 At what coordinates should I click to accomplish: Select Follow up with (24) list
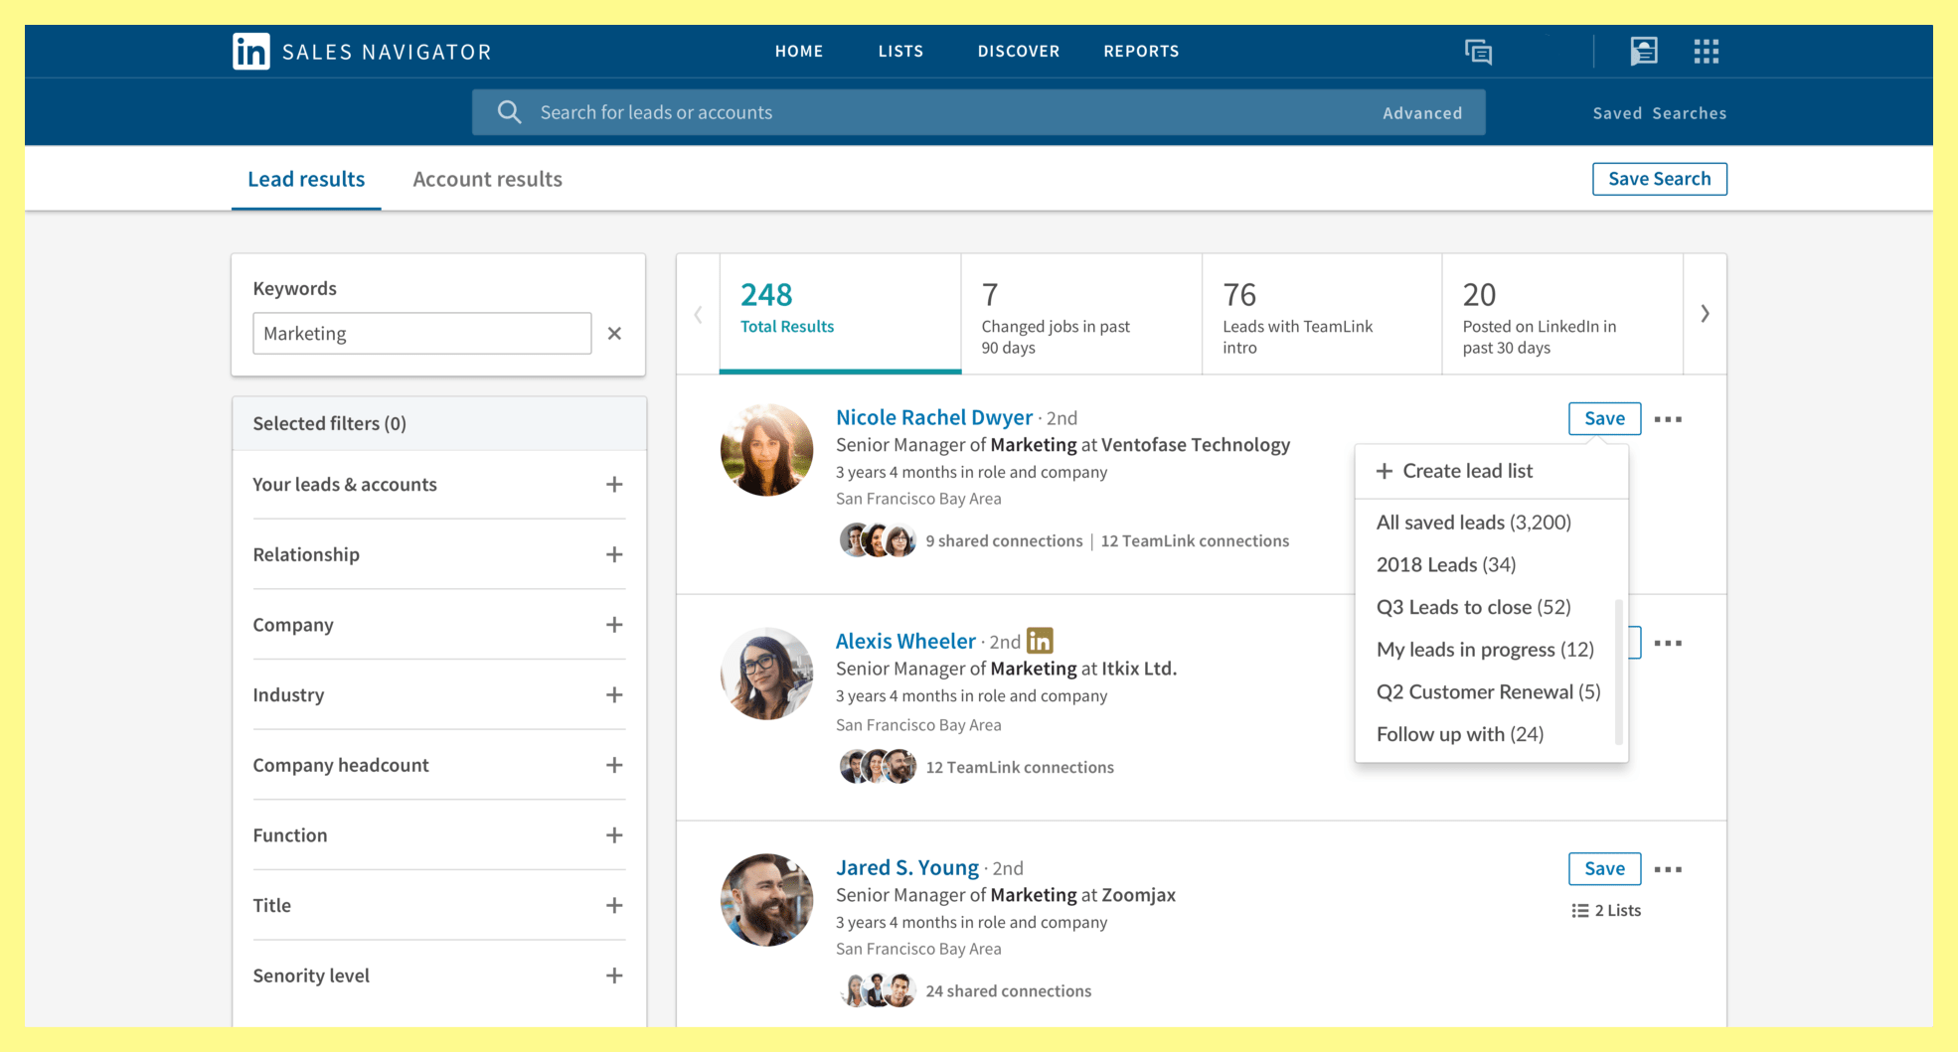[1460, 734]
